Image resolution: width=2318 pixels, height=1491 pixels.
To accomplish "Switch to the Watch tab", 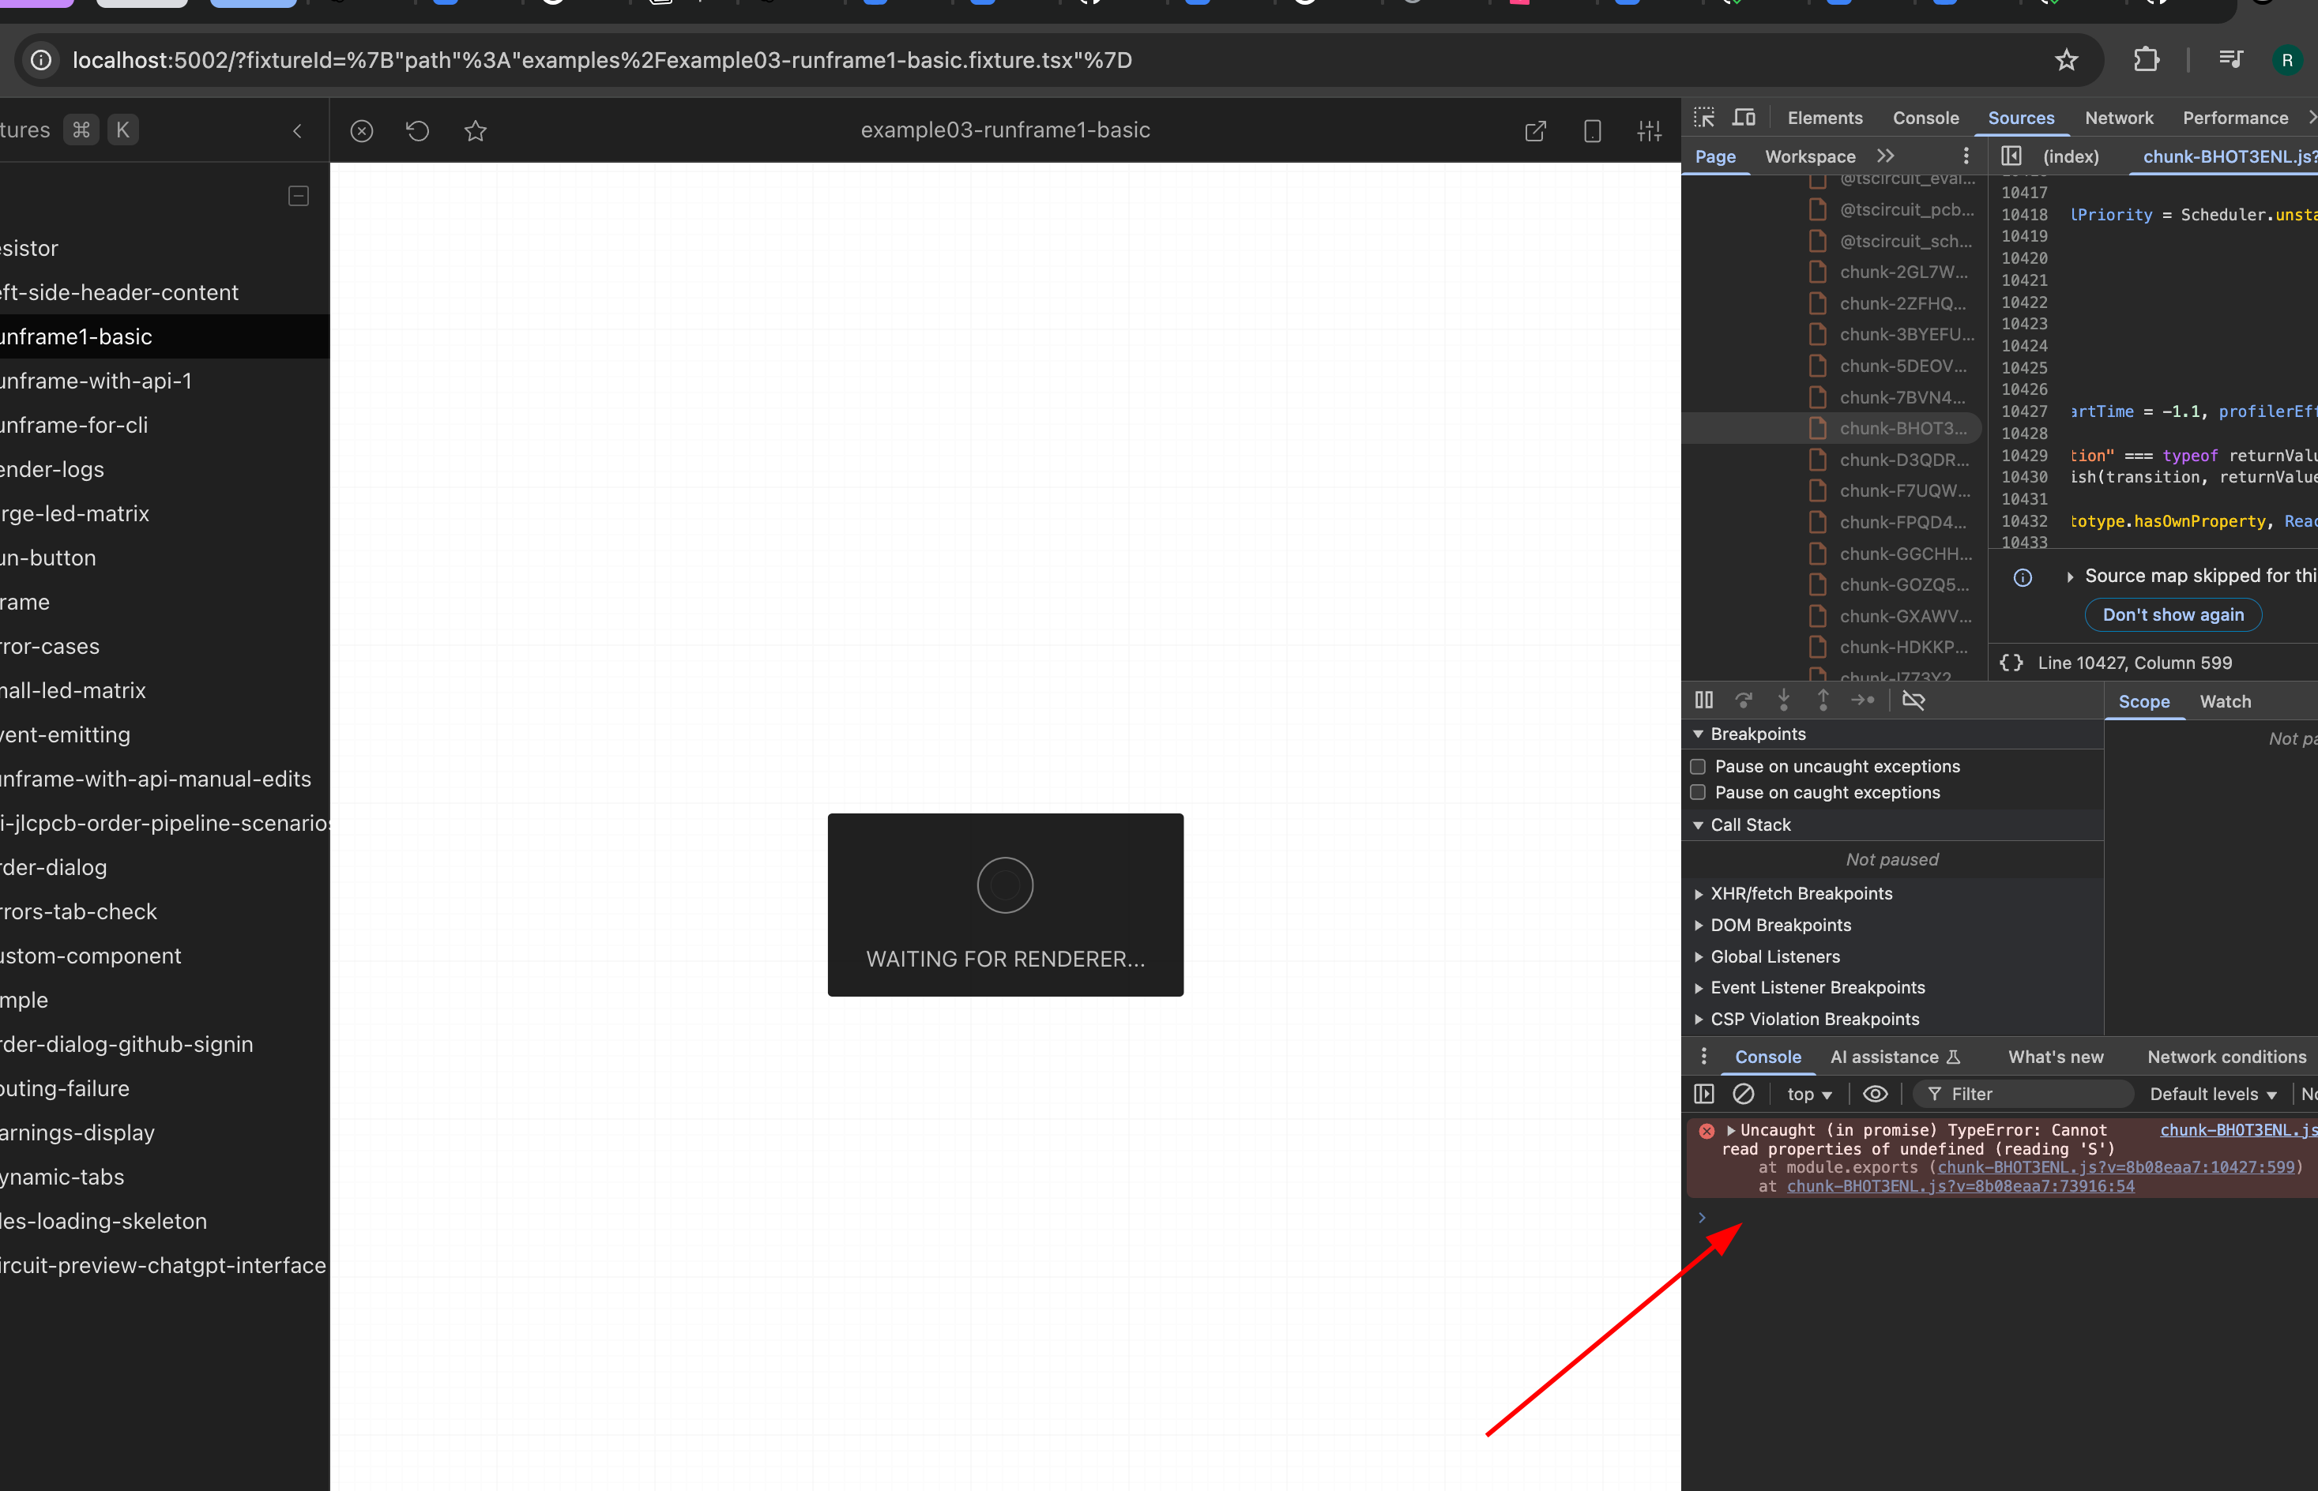I will [x=2225, y=702].
